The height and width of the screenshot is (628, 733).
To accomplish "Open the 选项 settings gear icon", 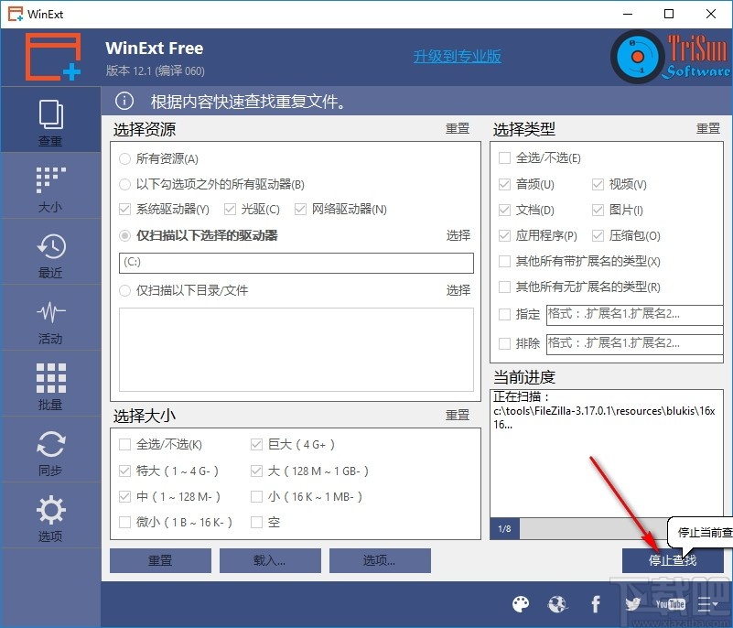I will click(x=50, y=514).
